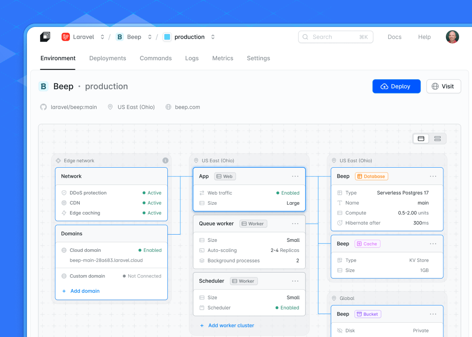
Task: Click the Database badge on the Beep card
Action: click(x=371, y=176)
